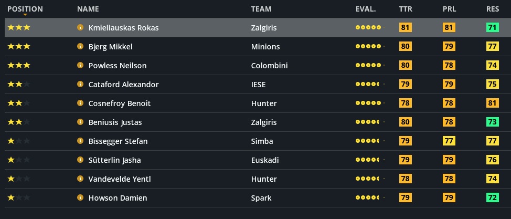Sort table by POSITION column header
This screenshot has height=219, width=511.
click(25, 9)
